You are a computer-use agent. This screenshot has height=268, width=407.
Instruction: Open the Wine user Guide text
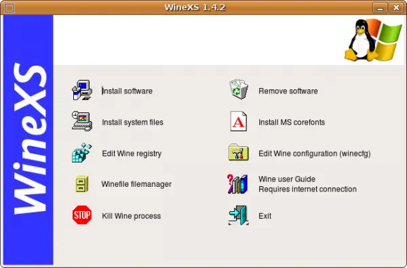pos(287,179)
